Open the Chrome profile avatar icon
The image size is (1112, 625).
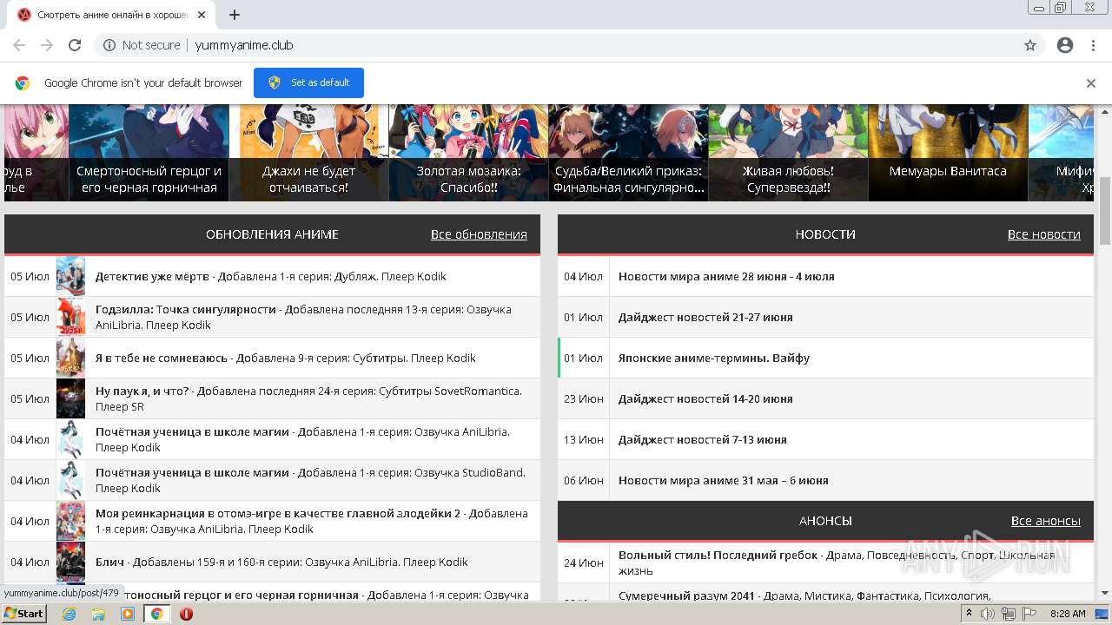[x=1065, y=45]
